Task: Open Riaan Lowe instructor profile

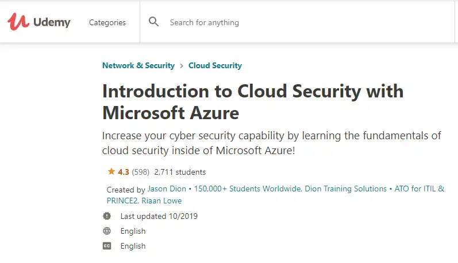Action: [x=161, y=201]
